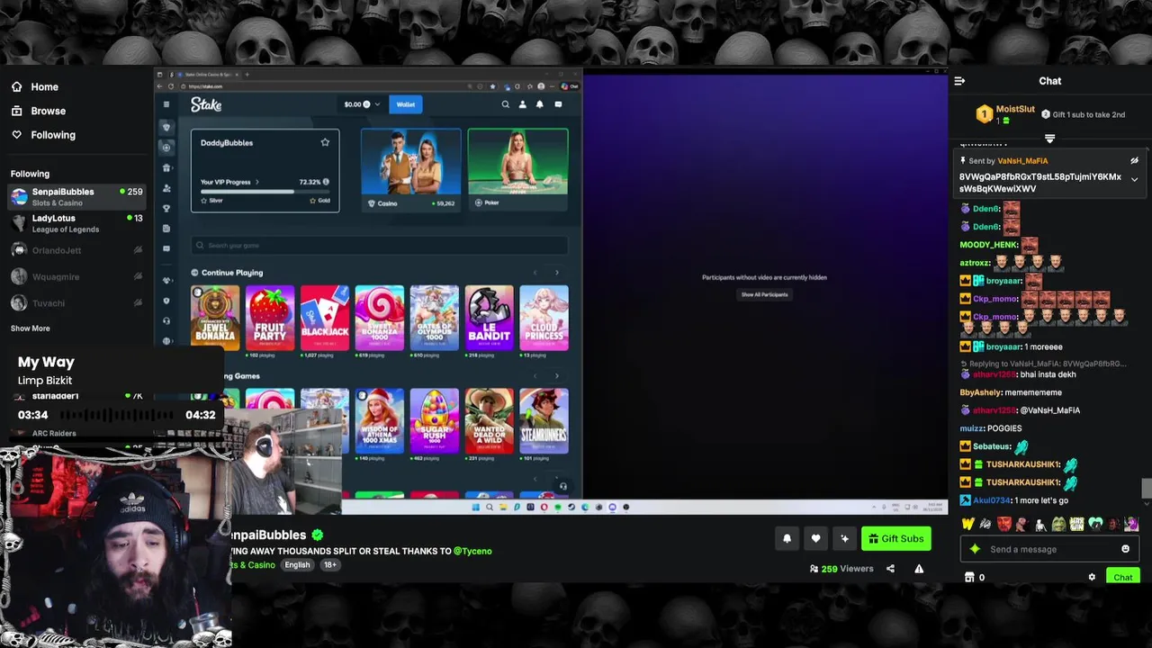Viewport: 1152px width, 648px height.
Task: Click the 18+ tag below the stream title
Action: (330, 565)
